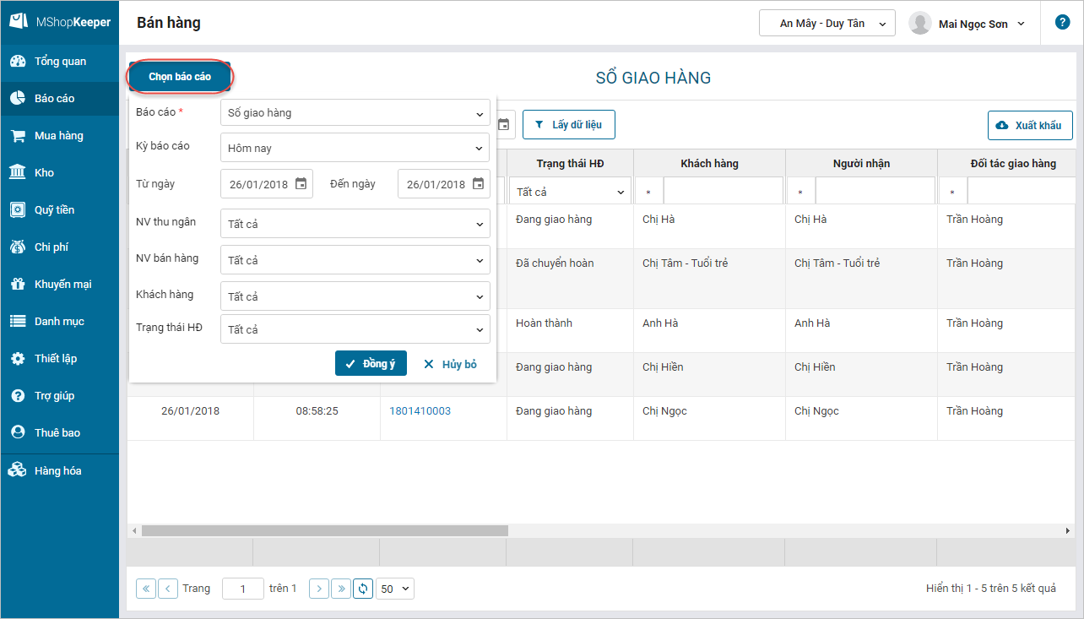
Task: Go to the first page arrow
Action: coord(146,589)
